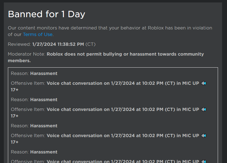The width and height of the screenshot is (227, 163).
Task: Click the third '17+' label
Action: (15, 142)
